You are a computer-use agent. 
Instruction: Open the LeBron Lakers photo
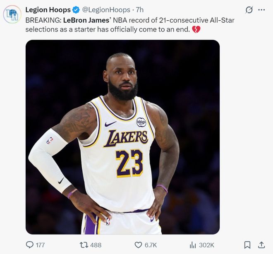coord(122,137)
